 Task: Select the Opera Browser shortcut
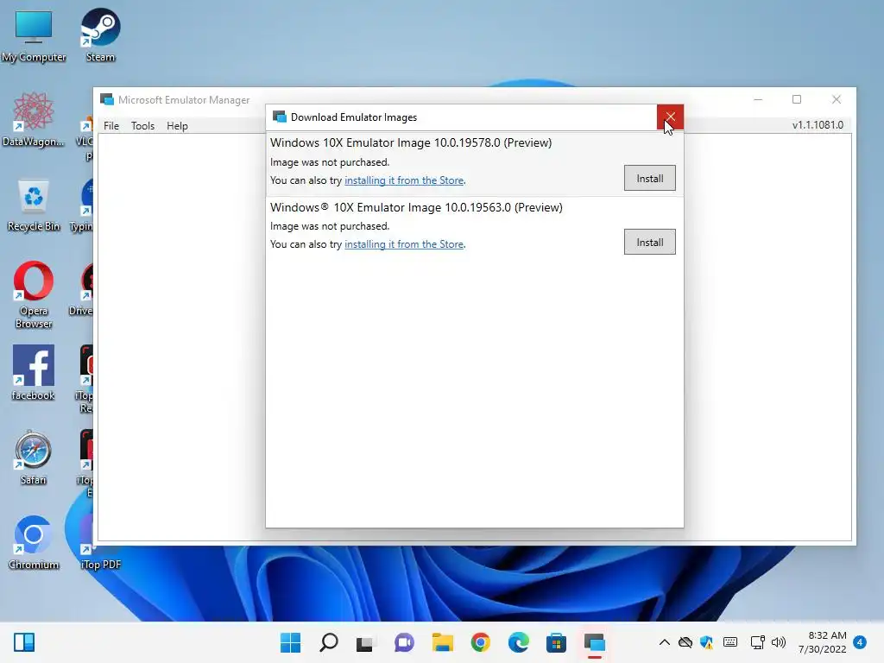click(34, 295)
